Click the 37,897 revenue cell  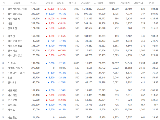point(115,63)
